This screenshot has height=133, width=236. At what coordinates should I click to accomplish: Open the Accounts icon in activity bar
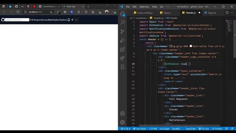122,113
